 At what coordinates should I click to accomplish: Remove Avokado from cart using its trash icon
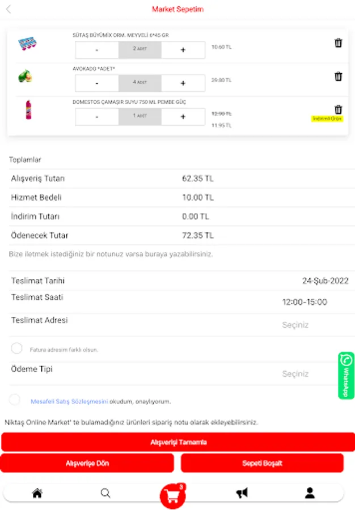(339, 76)
